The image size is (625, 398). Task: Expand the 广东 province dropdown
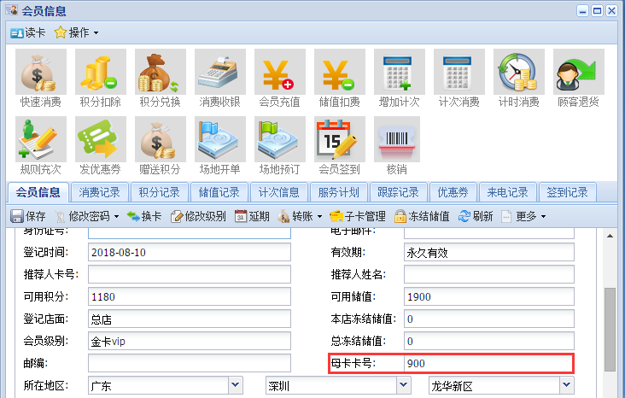click(x=235, y=386)
